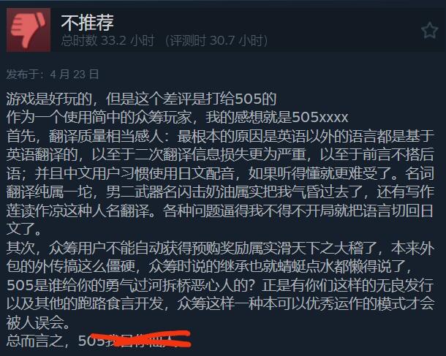Click the first review line 游戏是好玩的

coord(141,99)
